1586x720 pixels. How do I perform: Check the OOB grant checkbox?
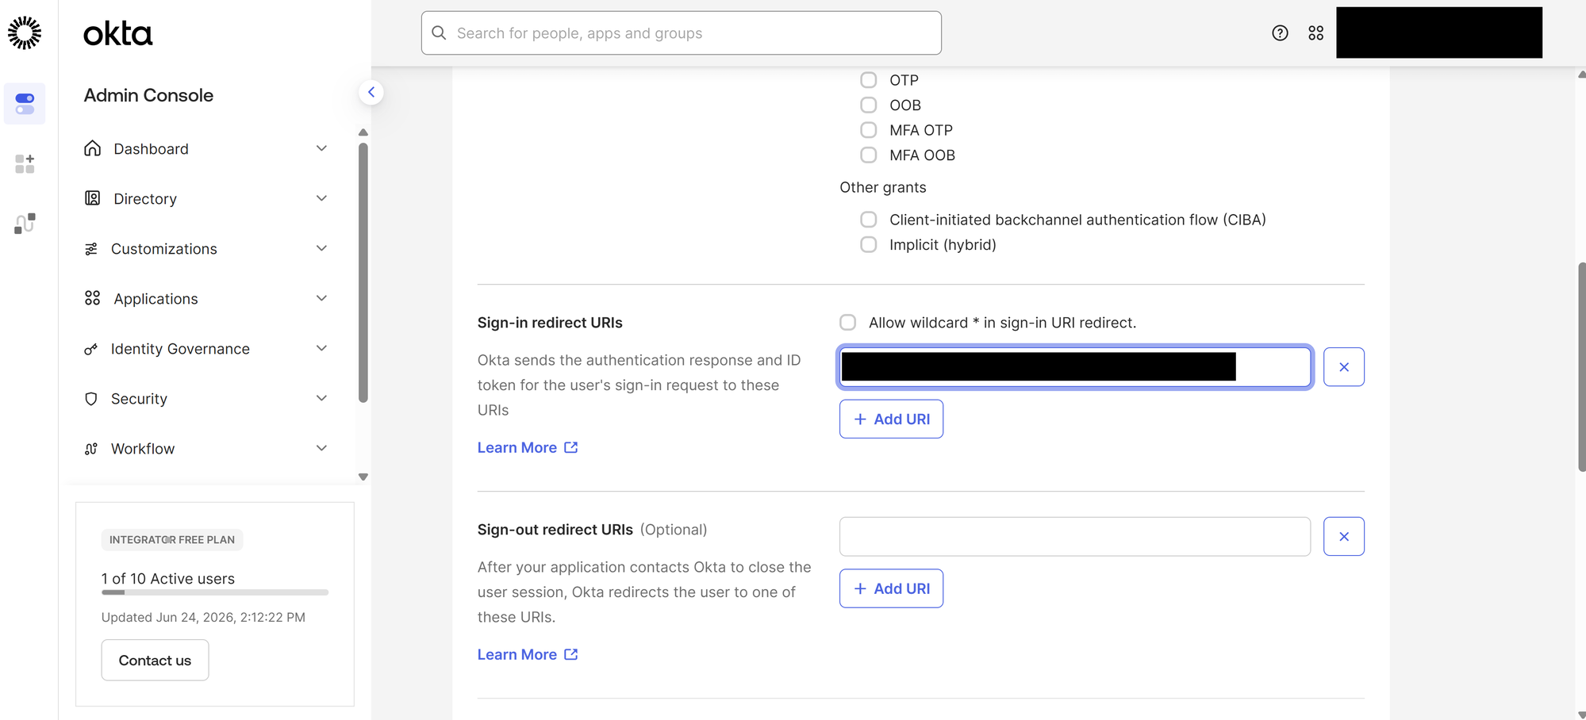[x=869, y=105]
